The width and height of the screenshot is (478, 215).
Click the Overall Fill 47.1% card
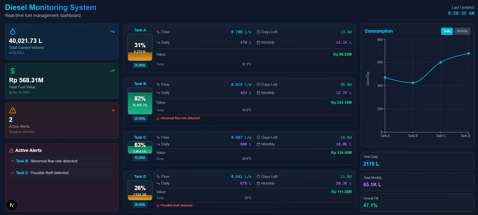click(417, 203)
